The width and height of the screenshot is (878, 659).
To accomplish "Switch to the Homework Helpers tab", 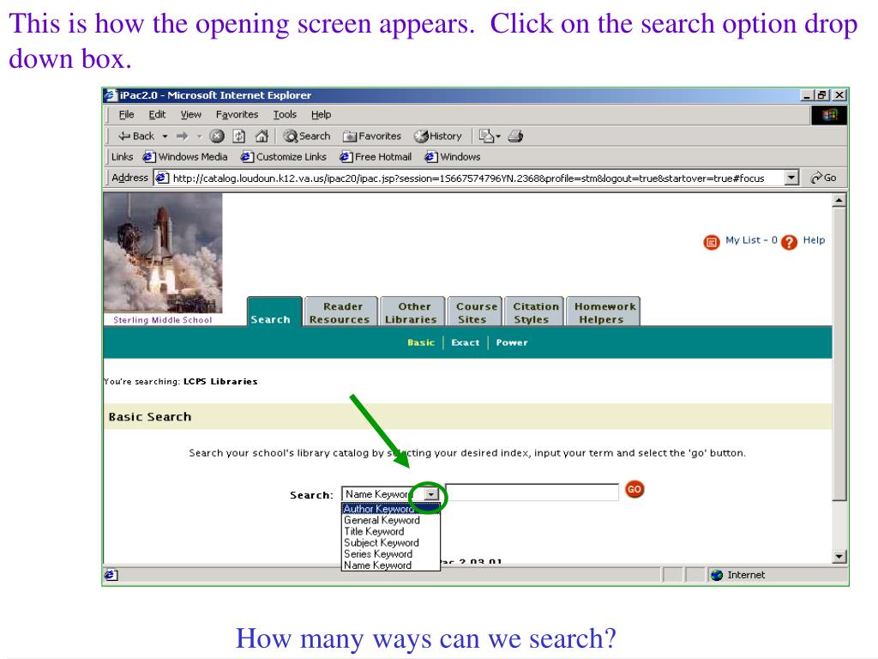I will pos(604,312).
